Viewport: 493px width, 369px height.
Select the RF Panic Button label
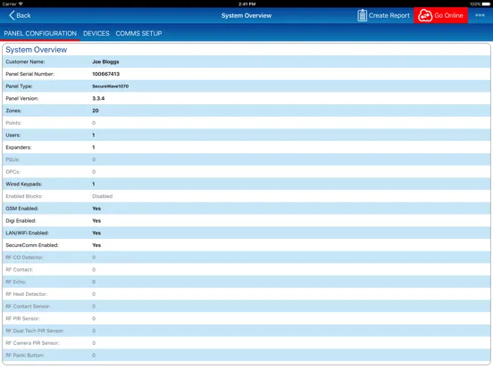pyautogui.click(x=25, y=356)
